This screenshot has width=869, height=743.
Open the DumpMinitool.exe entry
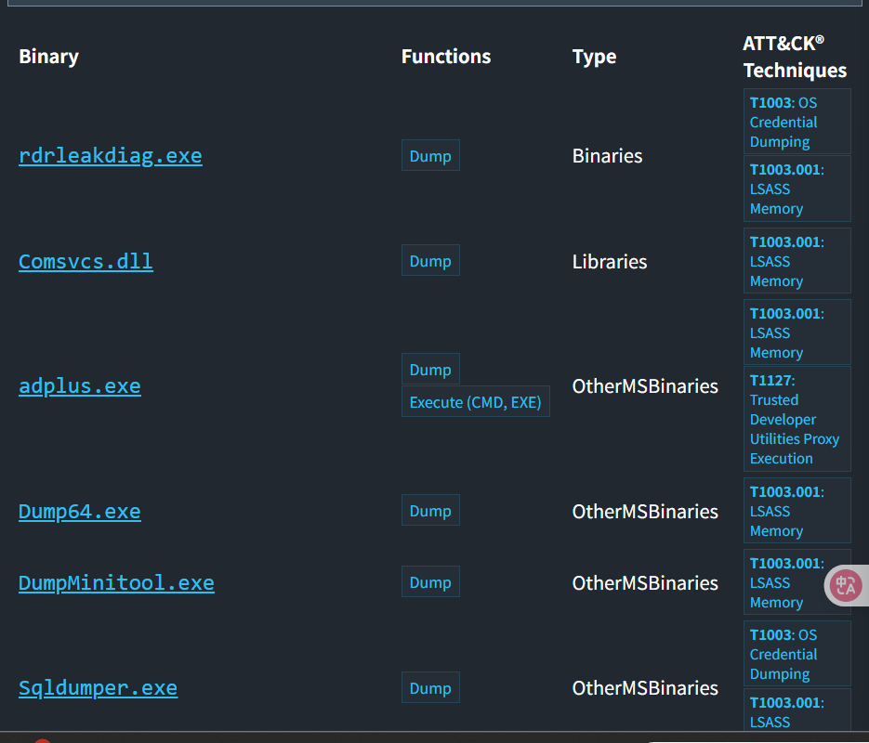coord(116,582)
